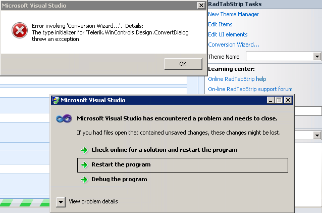Image resolution: width=322 pixels, height=213 pixels.
Task: Choose Check online for a solution option
Action: point(165,150)
